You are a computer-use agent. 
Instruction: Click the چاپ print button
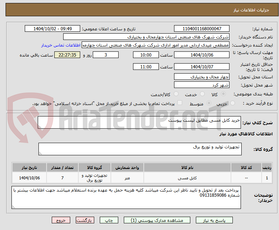[109, 220]
